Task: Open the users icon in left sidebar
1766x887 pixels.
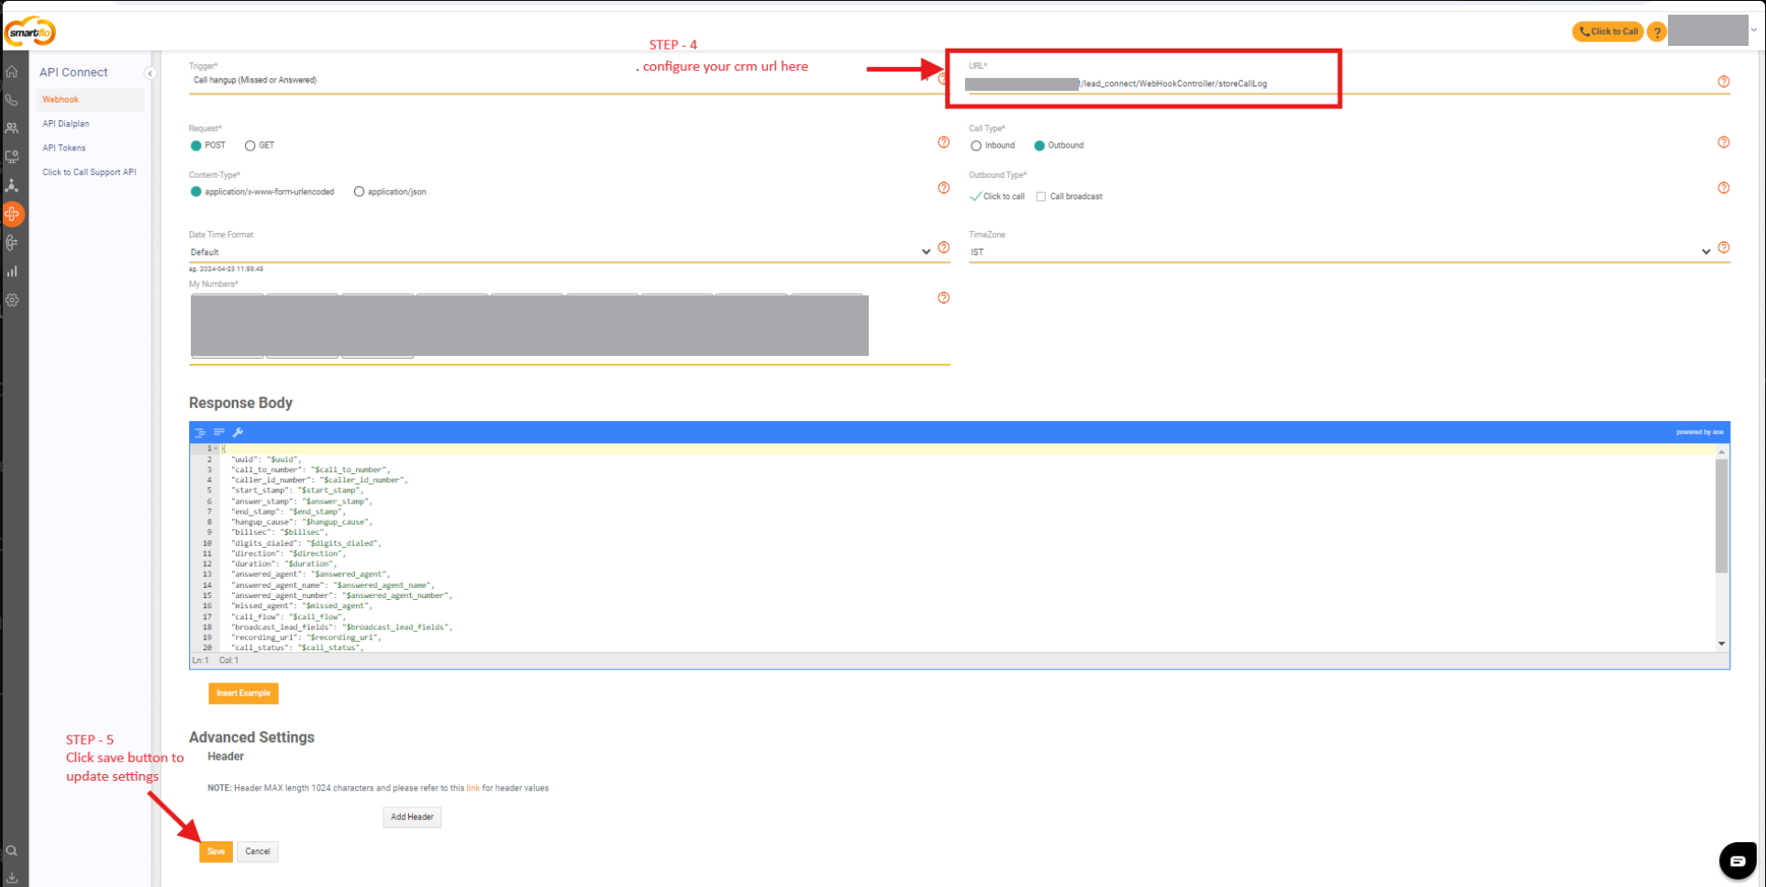Action: click(x=12, y=128)
